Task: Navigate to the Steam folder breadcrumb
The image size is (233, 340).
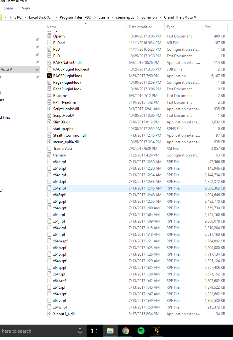Action: click(104, 17)
